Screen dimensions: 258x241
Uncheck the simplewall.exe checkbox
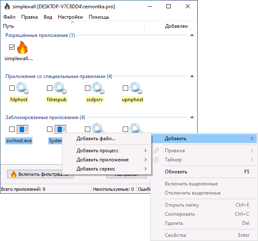[x=12, y=47]
